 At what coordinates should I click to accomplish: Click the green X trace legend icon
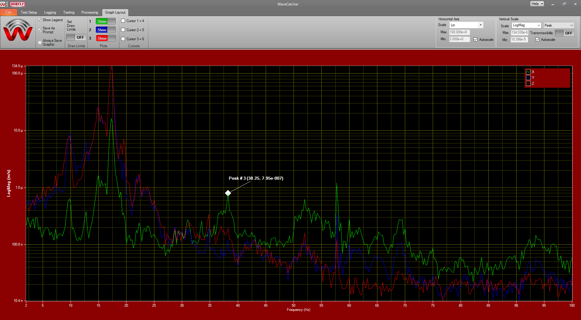pos(528,72)
